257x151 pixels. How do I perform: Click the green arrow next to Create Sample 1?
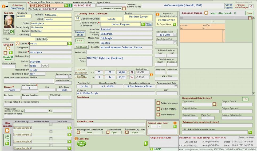click(x=70, y=128)
